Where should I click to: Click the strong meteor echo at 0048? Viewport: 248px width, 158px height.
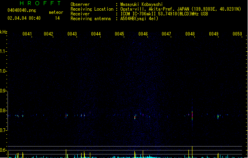coord(192,115)
